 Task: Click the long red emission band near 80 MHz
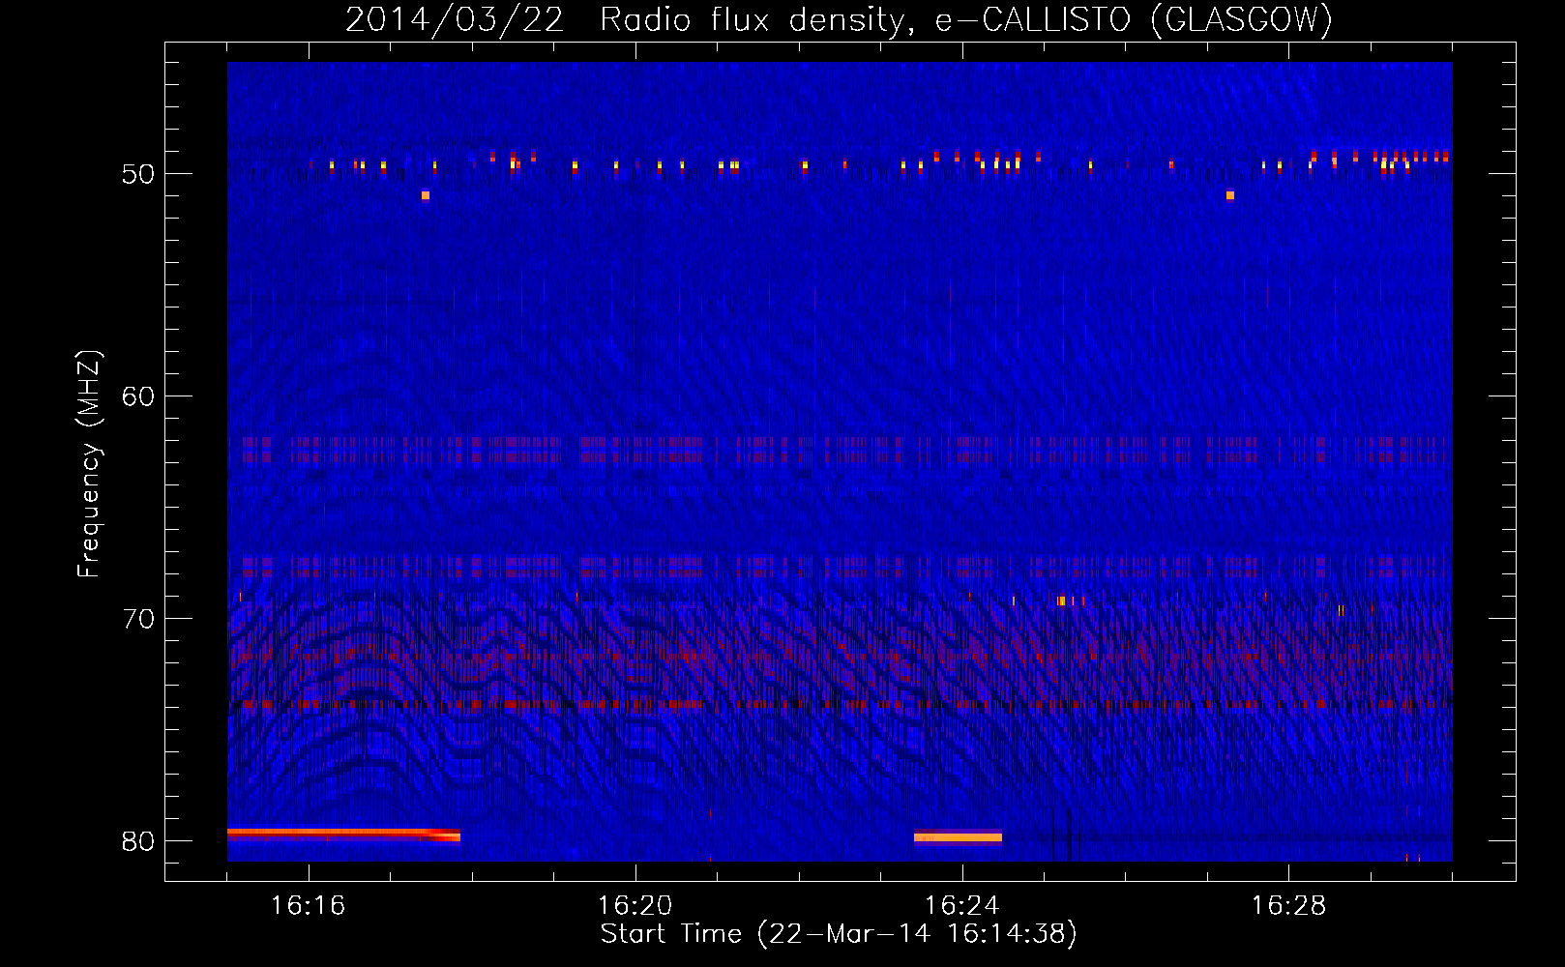pyautogui.click(x=343, y=834)
